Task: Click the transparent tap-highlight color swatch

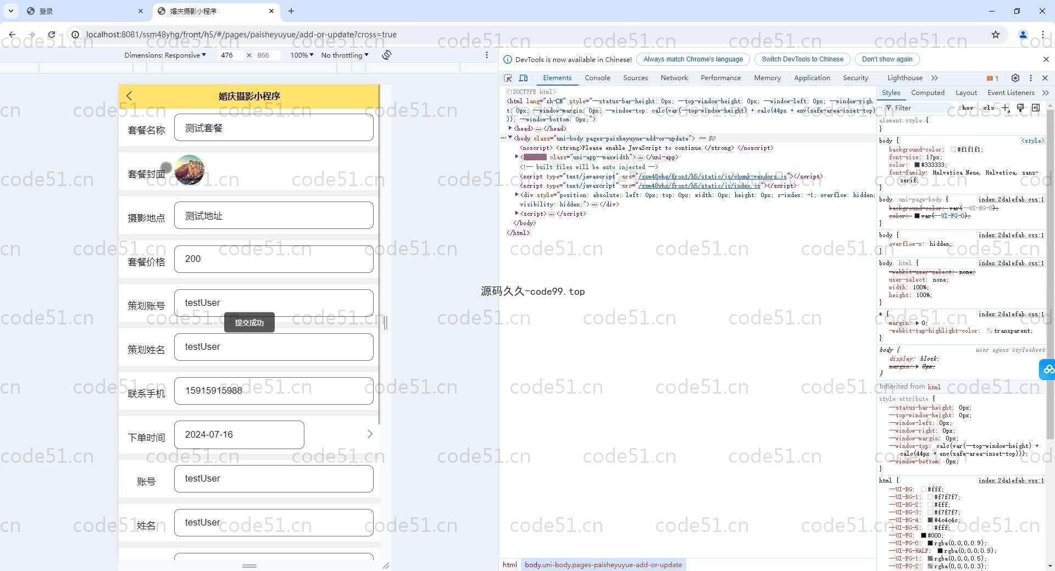Action: [x=990, y=331]
